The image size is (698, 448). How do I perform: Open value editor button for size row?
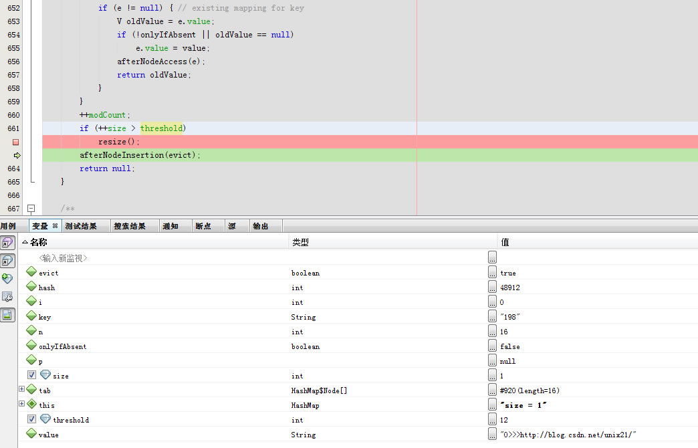point(492,375)
